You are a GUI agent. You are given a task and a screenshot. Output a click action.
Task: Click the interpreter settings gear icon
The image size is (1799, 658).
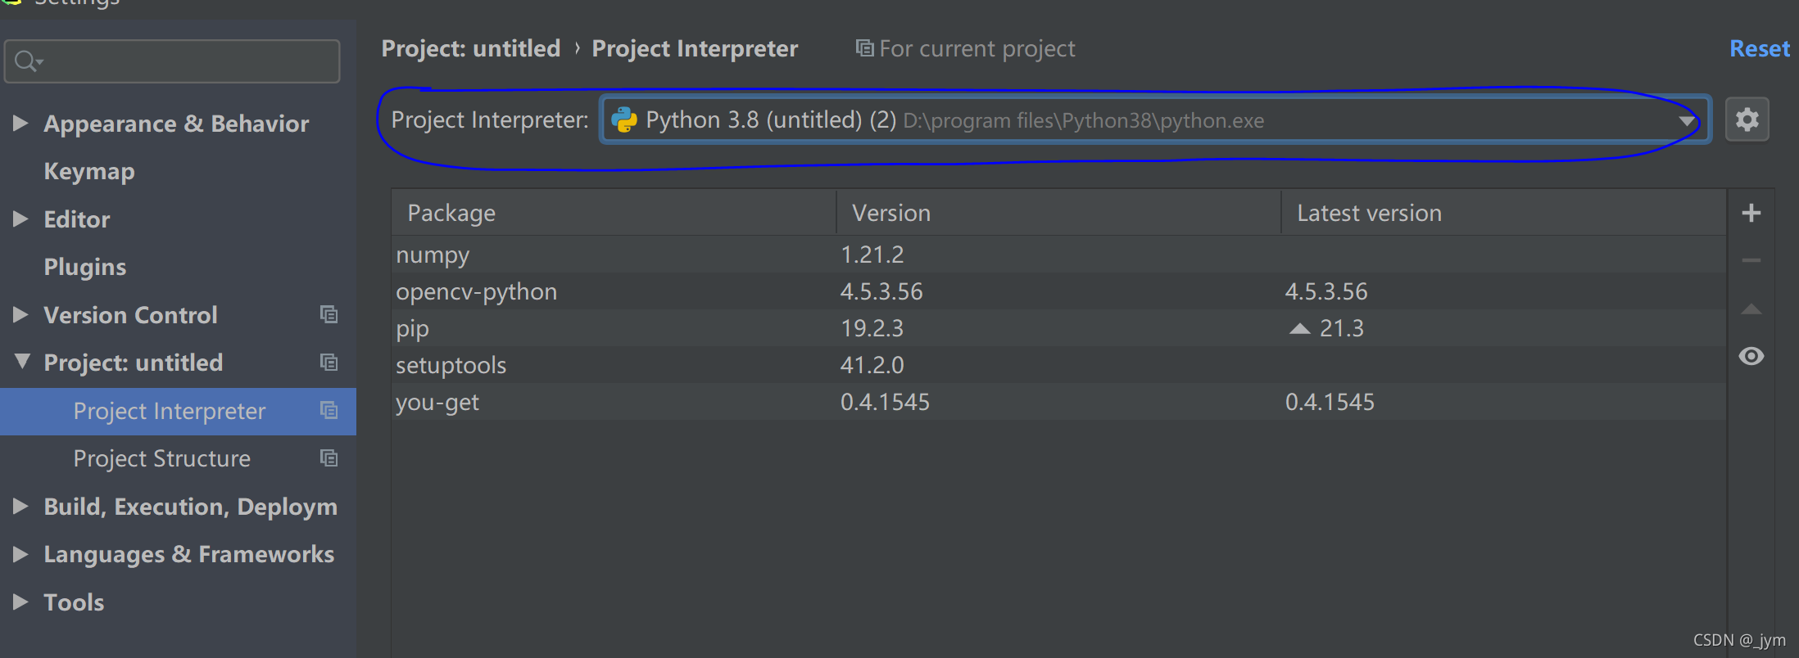click(x=1747, y=119)
